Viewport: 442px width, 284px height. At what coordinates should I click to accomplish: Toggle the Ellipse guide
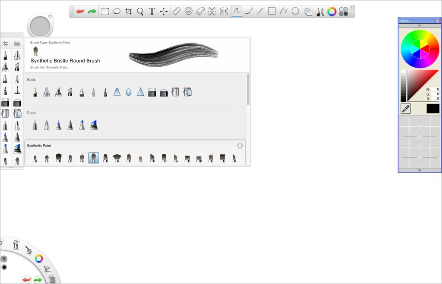188,11
